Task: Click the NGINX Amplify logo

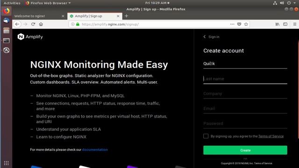Action: click(30, 37)
